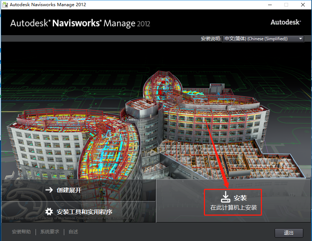Screen dimensions: 312x241
Task: Click the gear icon for tools and utilities
Action: (49, 212)
